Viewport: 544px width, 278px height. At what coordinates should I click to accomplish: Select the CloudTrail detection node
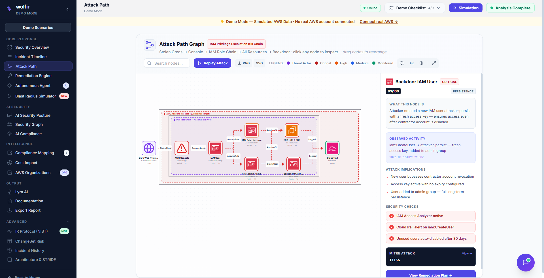tap(332, 148)
